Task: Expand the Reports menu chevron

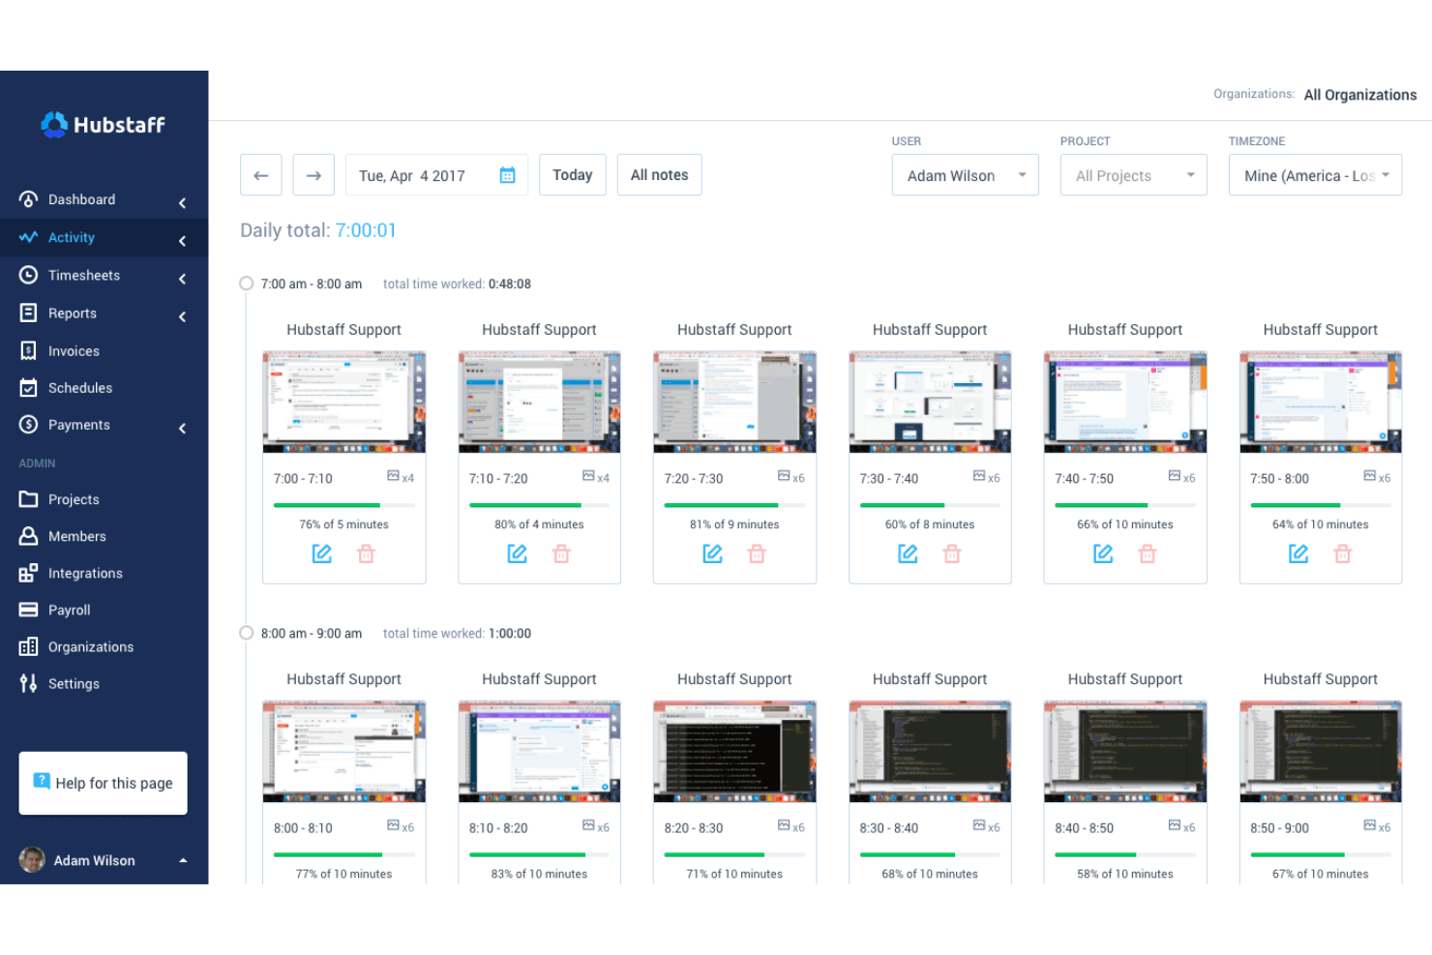Action: point(182,316)
